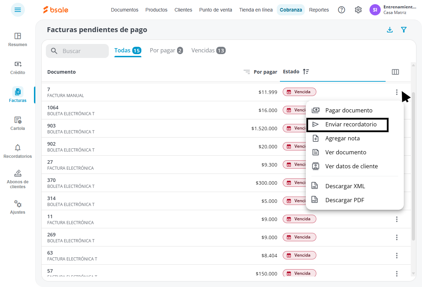
Task: Open options menu for document 63
Action: (397, 256)
